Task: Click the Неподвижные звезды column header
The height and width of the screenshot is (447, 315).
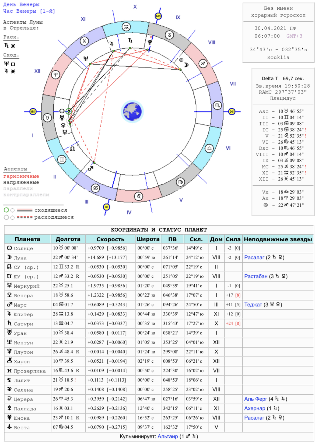Action: click(x=278, y=239)
